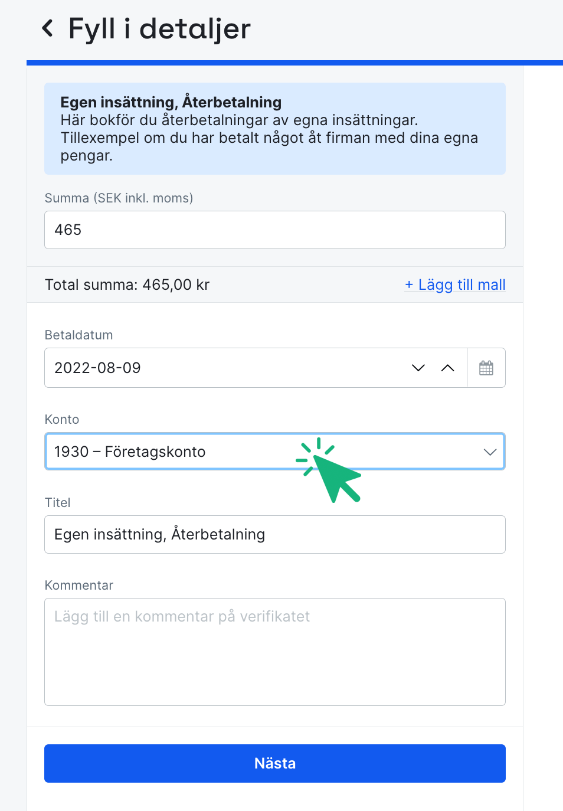Click the Konto field label
Viewport: 563px width, 811px height.
pos(61,419)
